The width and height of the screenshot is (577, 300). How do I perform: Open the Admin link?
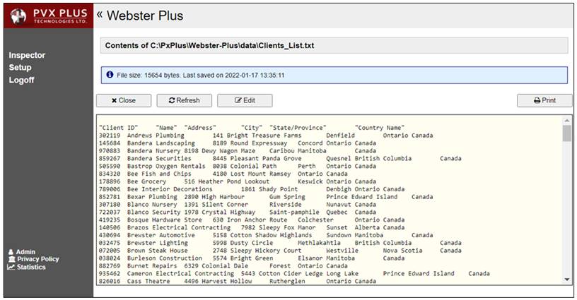22,252
